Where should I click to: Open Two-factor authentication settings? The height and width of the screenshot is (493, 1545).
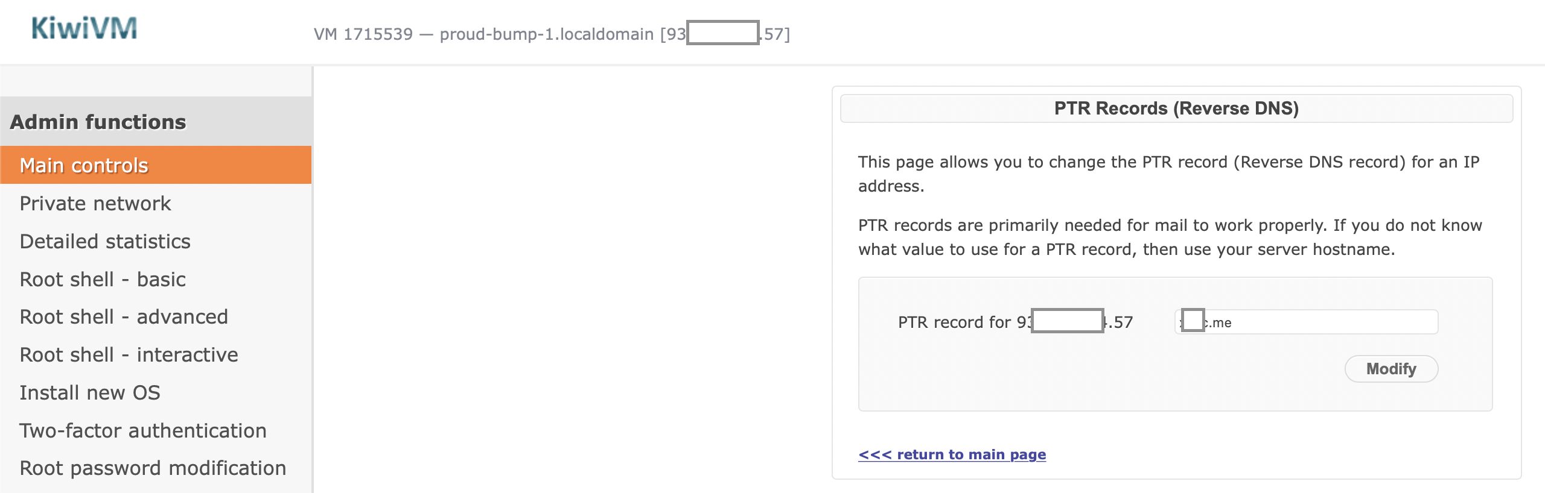point(143,431)
